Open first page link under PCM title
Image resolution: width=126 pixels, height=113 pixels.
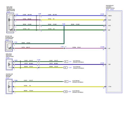tap(107, 10)
